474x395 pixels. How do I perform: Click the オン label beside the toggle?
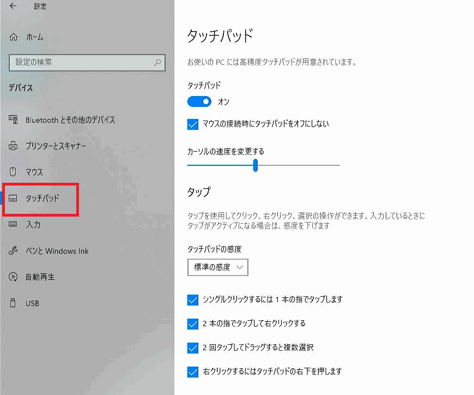click(x=224, y=102)
